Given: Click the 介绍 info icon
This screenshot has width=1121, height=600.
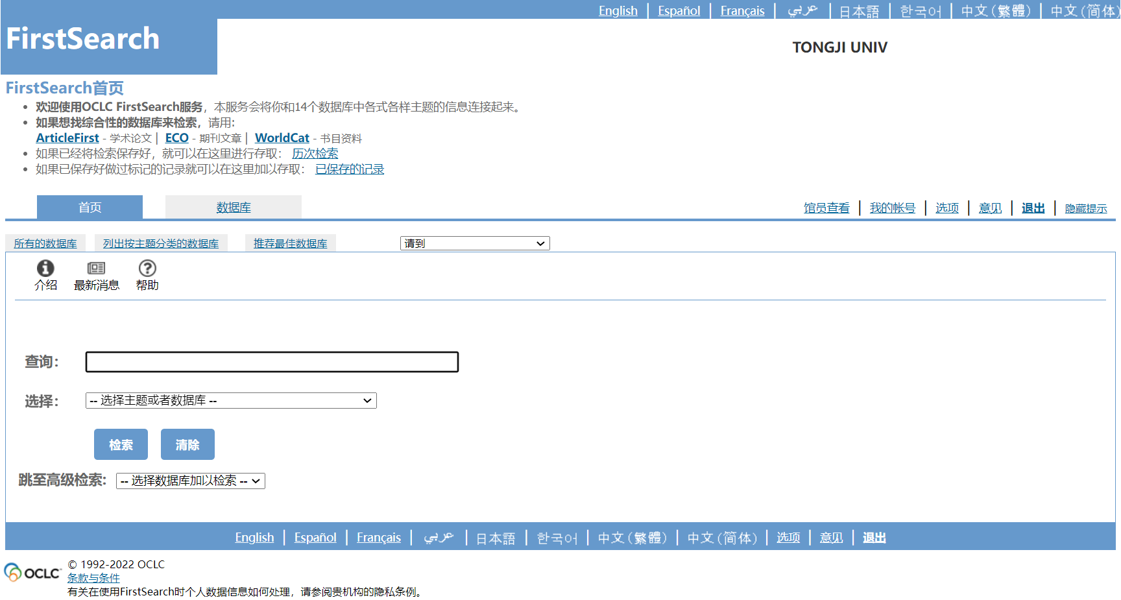Looking at the screenshot, I should tap(45, 268).
